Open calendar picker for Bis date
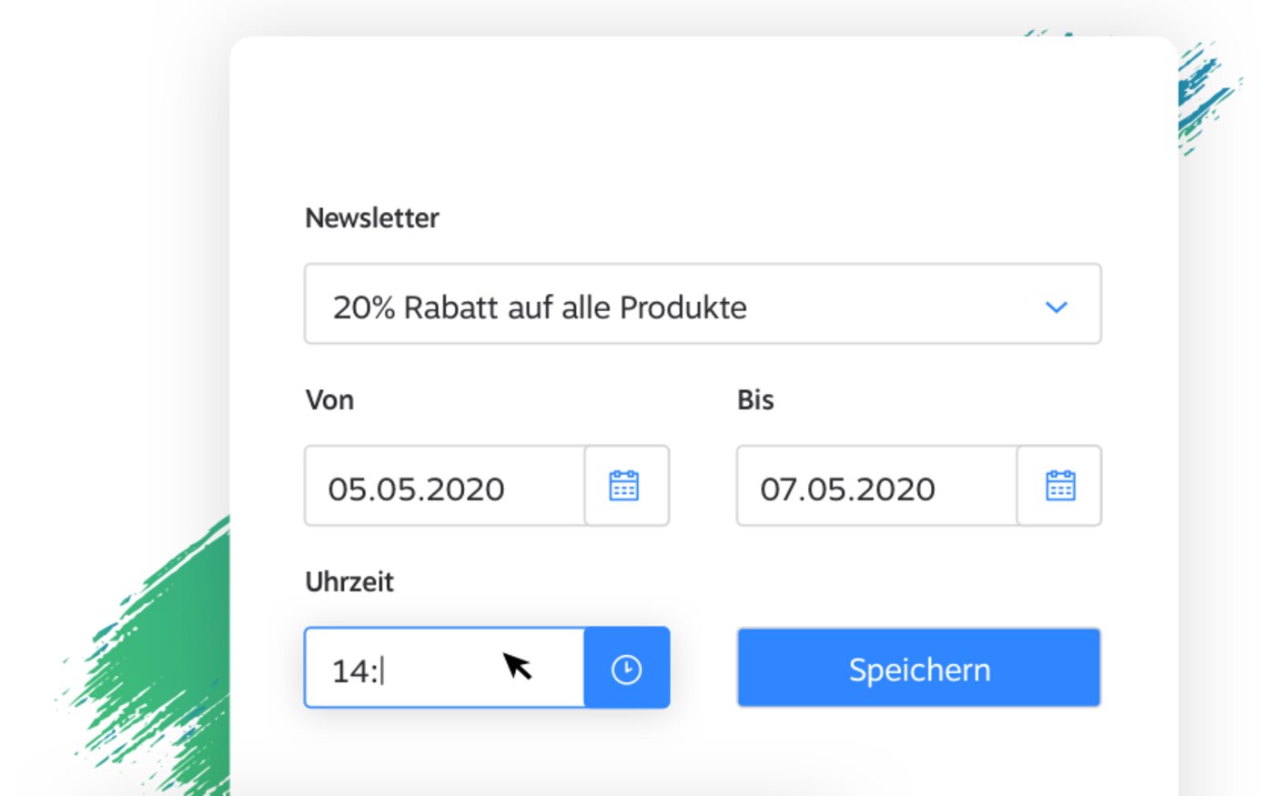1274x796 pixels. point(1059,486)
